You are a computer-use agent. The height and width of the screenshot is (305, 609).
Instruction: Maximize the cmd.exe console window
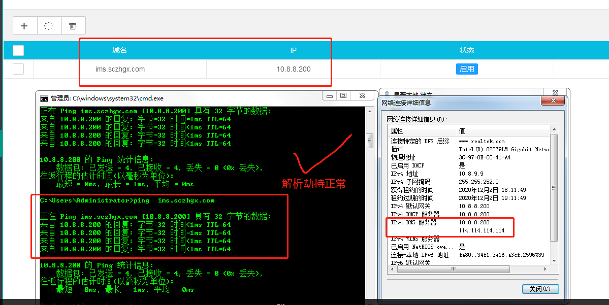point(343,95)
